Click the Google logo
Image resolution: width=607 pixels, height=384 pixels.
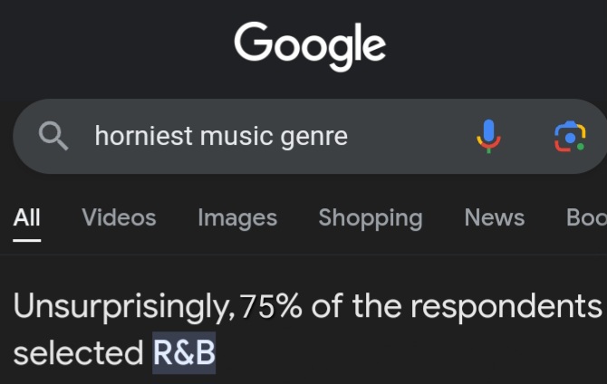[x=310, y=43]
